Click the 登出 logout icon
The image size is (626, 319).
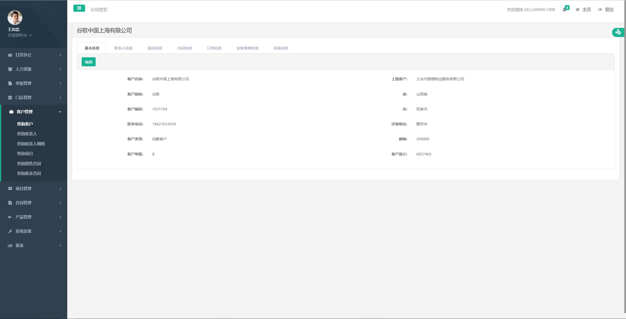pyautogui.click(x=600, y=10)
